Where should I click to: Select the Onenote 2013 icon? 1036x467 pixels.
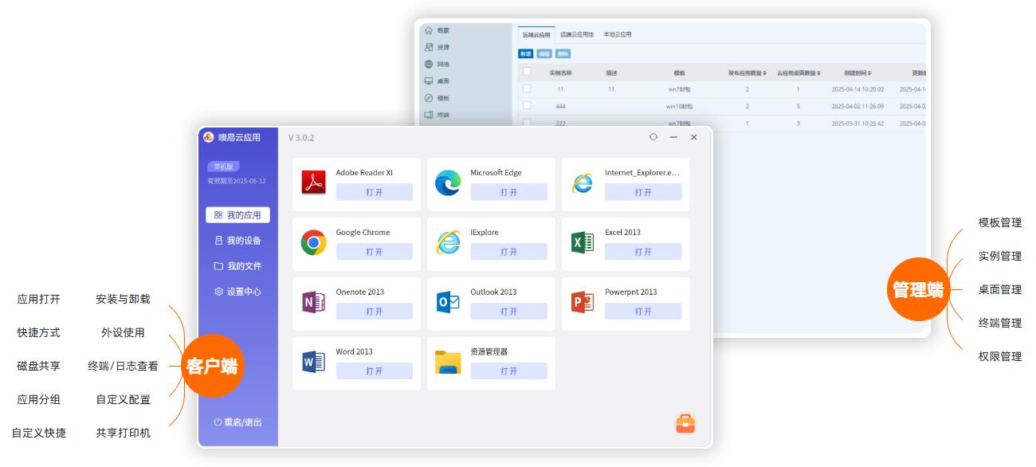(x=313, y=302)
